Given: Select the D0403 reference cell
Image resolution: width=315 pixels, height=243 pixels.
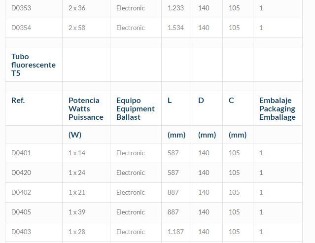Looking at the screenshot, I should pyautogui.click(x=21, y=232).
